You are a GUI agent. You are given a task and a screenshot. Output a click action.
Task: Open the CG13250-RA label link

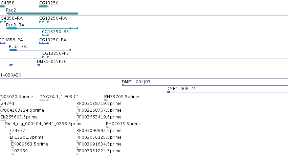[x=53, y=18]
